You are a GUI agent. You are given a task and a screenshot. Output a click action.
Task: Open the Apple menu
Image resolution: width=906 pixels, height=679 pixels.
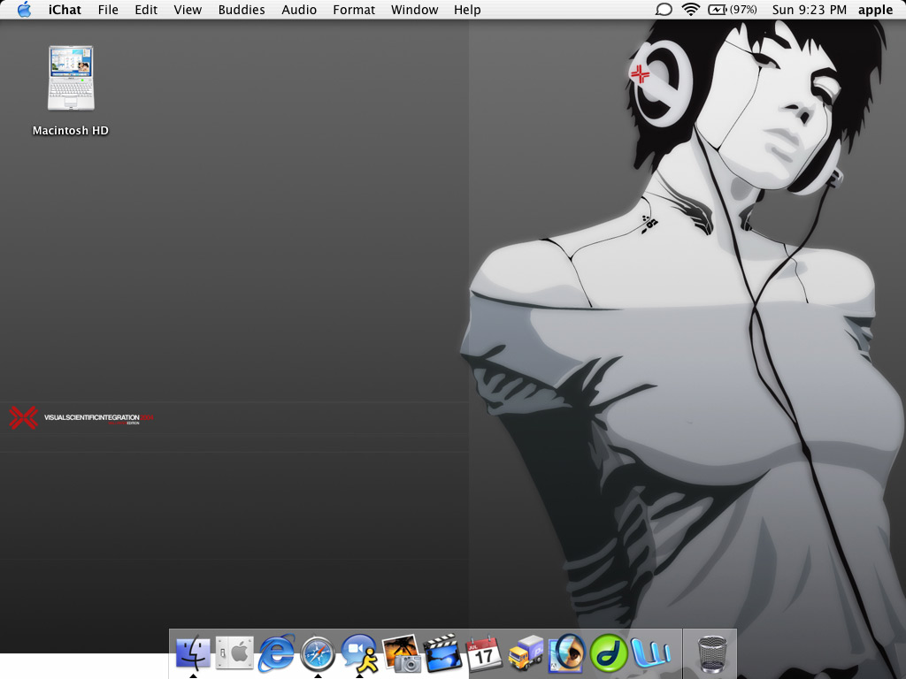tap(24, 10)
